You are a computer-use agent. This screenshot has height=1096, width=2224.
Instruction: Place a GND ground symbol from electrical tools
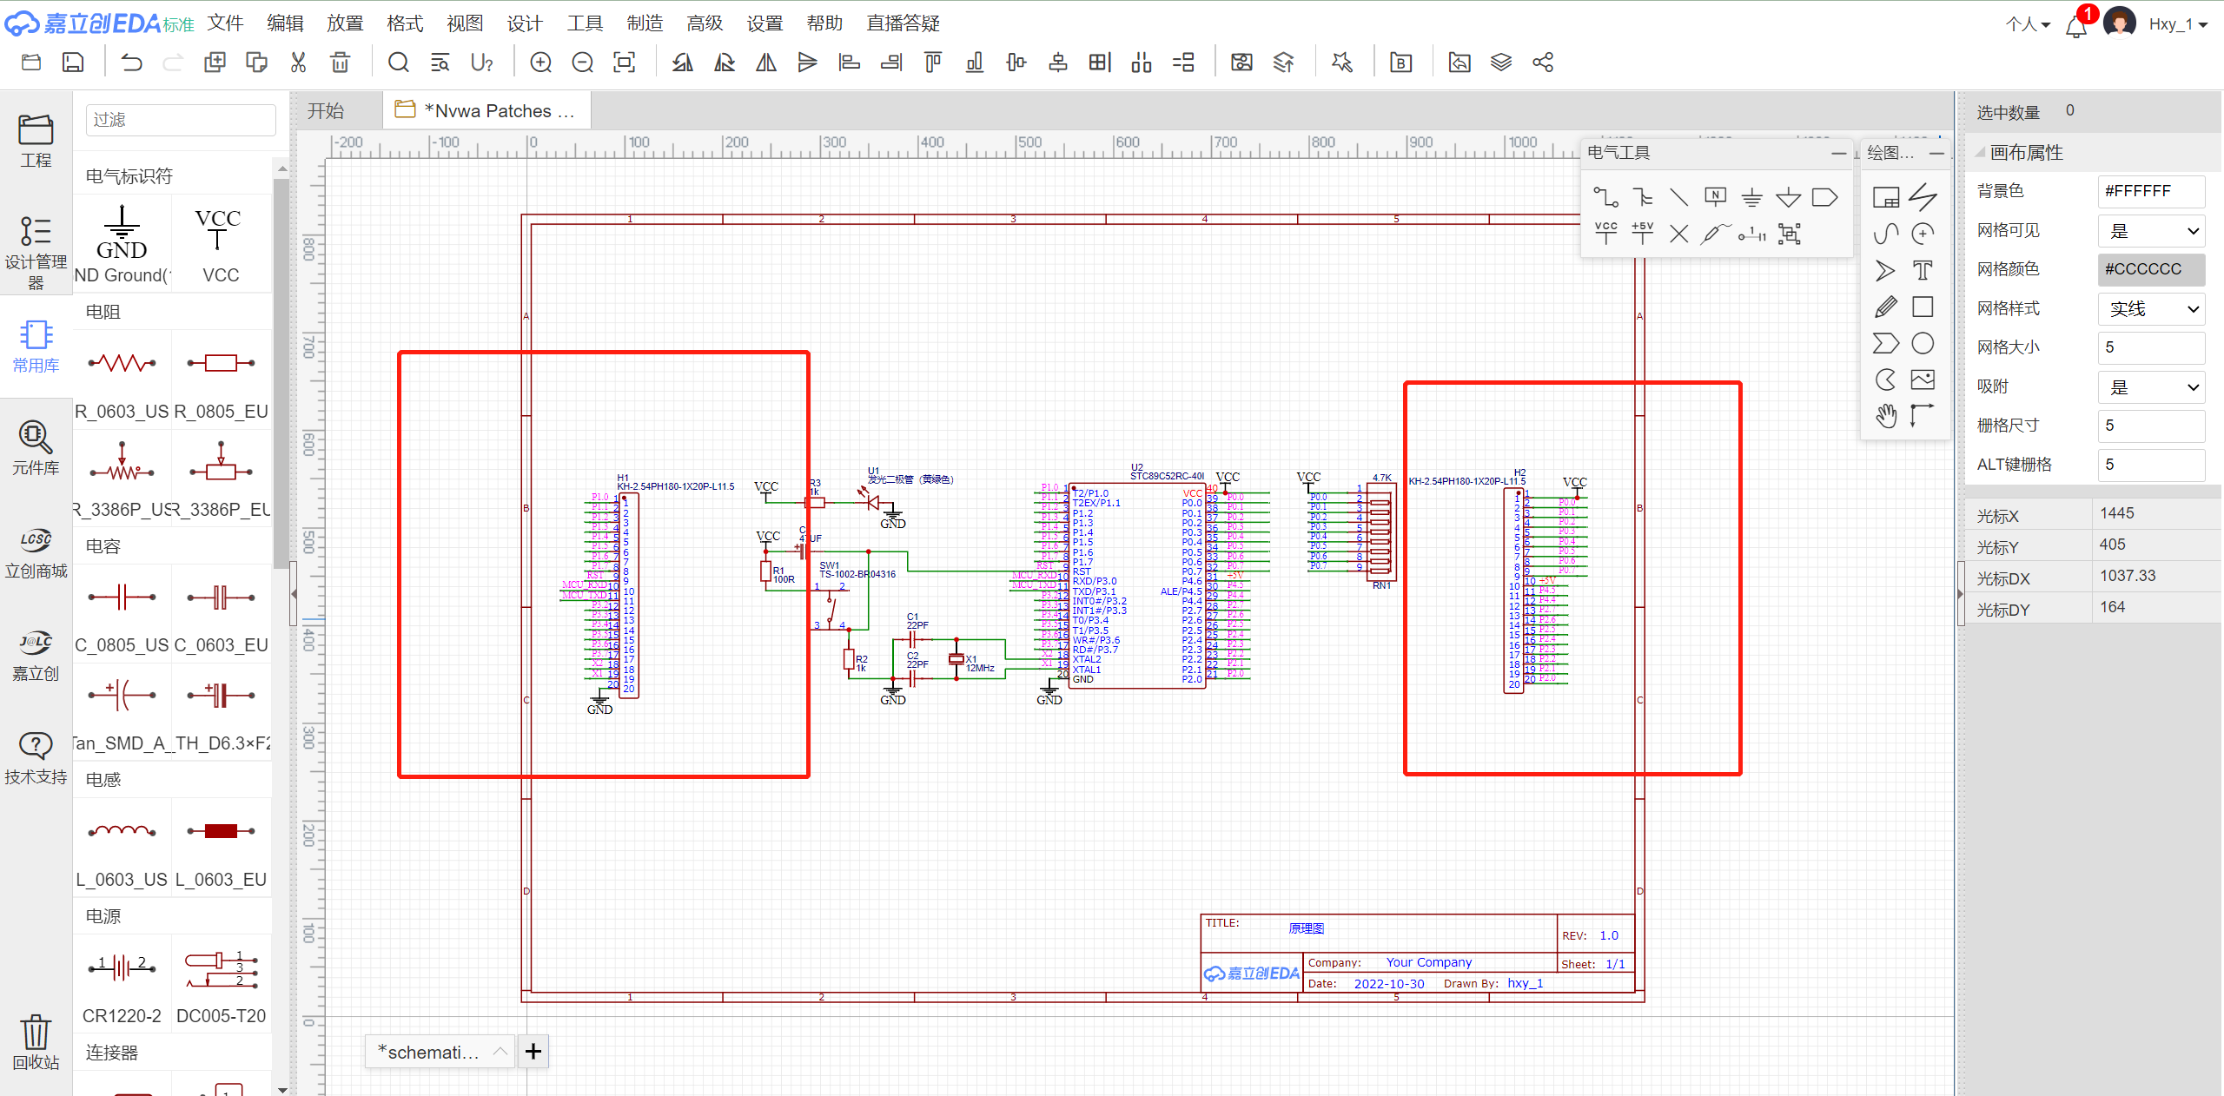coord(1751,197)
